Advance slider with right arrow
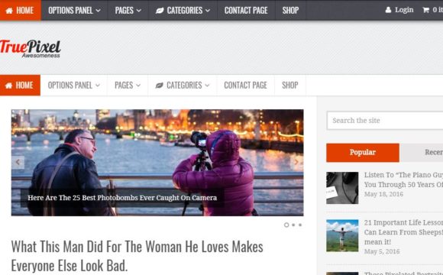 (296, 162)
